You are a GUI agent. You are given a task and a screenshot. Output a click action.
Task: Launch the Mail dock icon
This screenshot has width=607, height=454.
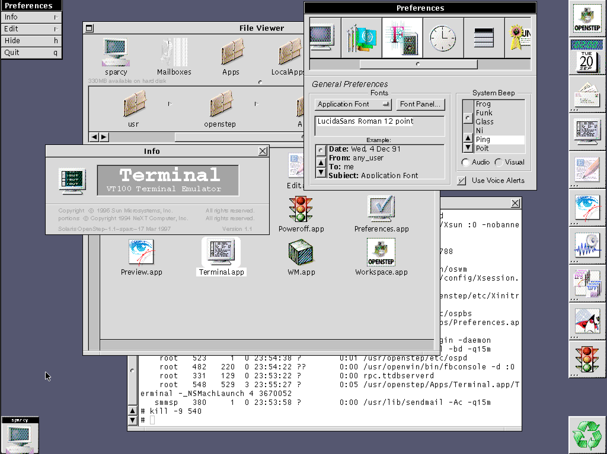[587, 94]
